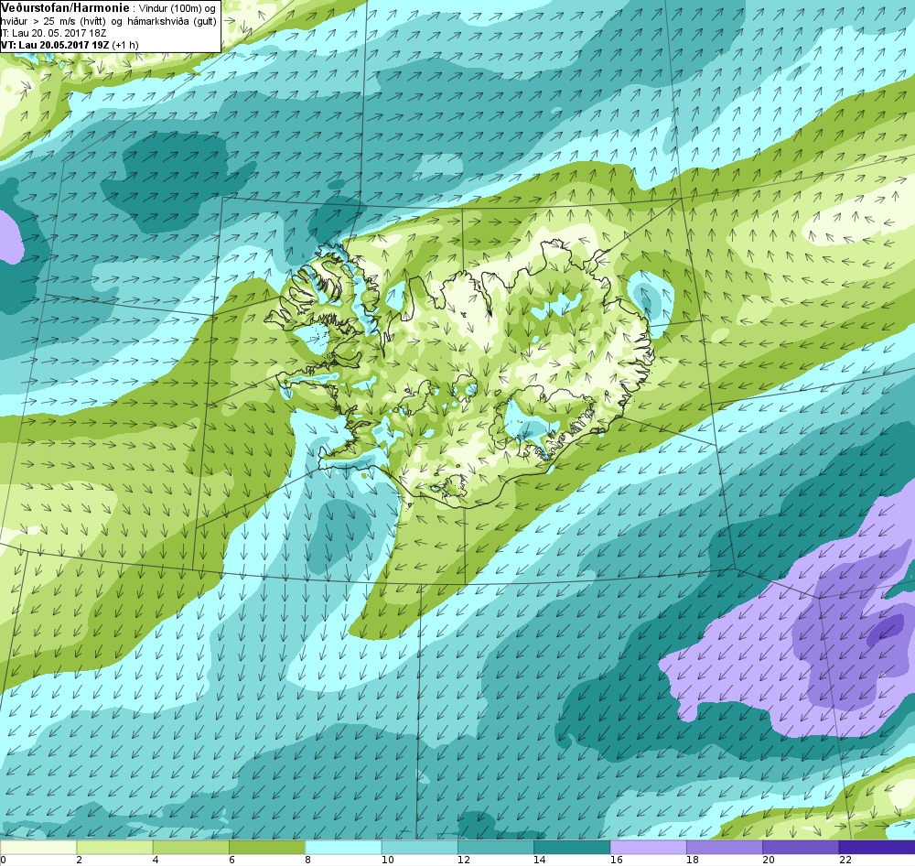The height and width of the screenshot is (866, 915).
Task: Select the dark teal 14–16 m/s legend swatch
Action: click(x=572, y=847)
